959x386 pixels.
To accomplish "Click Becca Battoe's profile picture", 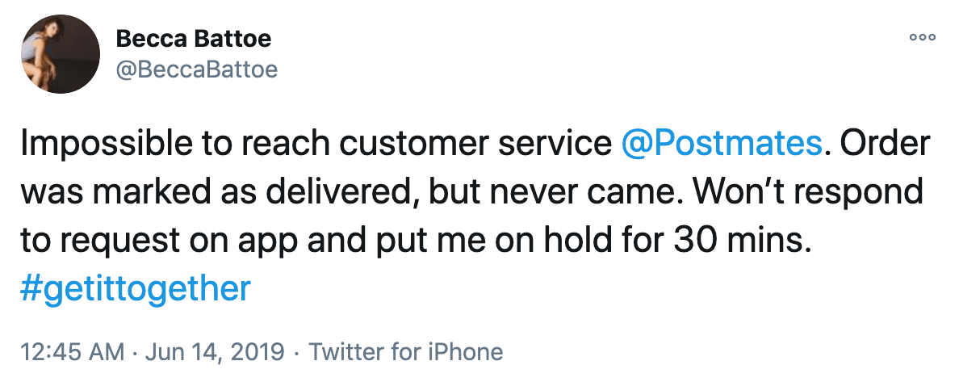I will (x=56, y=54).
